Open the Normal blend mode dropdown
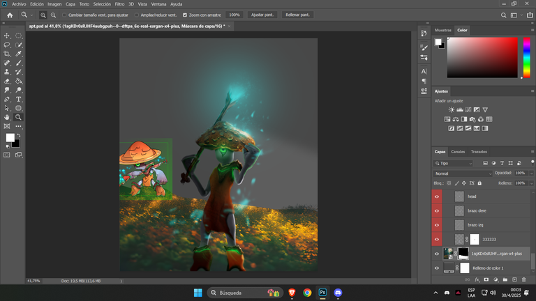Image resolution: width=536 pixels, height=301 pixels. pos(463,173)
